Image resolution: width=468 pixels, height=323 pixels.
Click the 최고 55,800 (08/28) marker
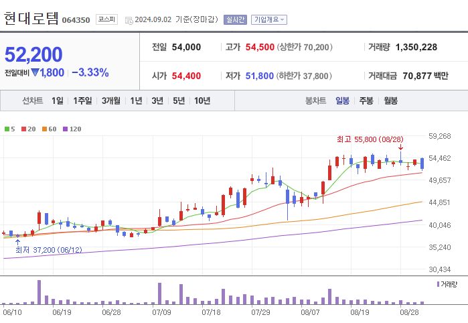[370, 139]
